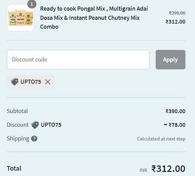Click the UPTO75 text in the discount chip
The width and height of the screenshot is (195, 176).
pos(31,82)
